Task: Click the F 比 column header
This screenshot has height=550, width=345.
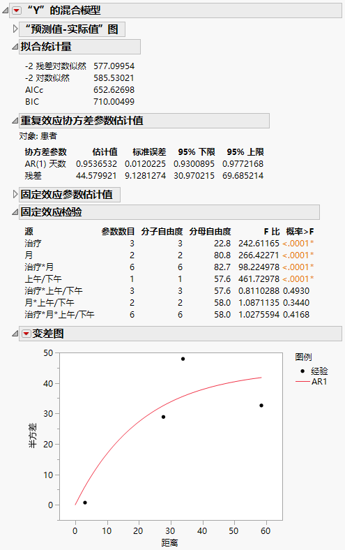Action: (271, 232)
